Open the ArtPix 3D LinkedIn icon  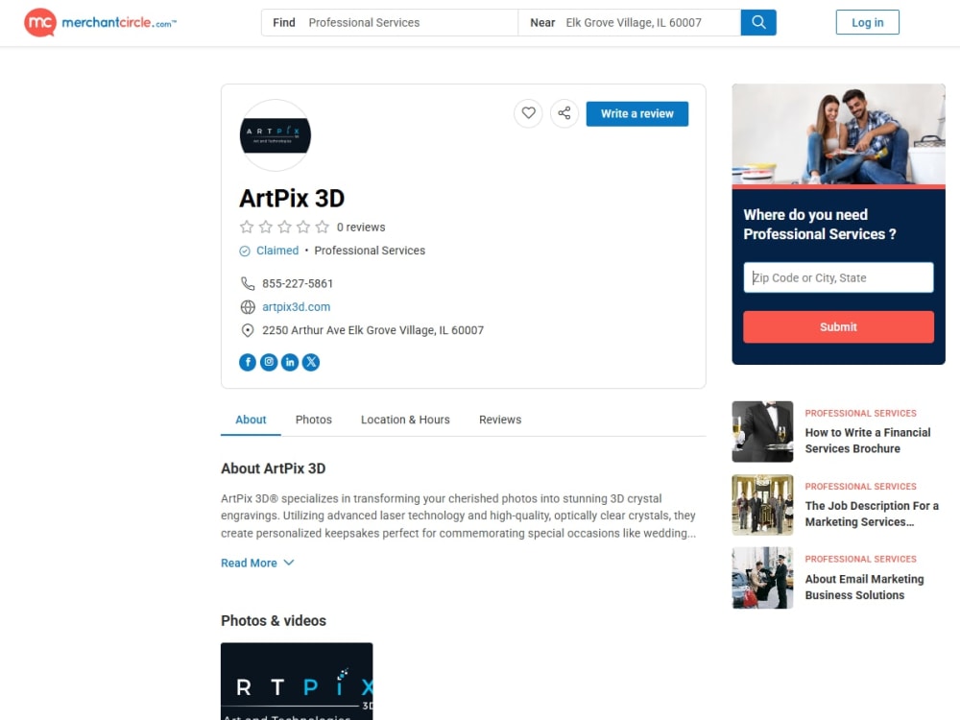pyautogui.click(x=290, y=363)
